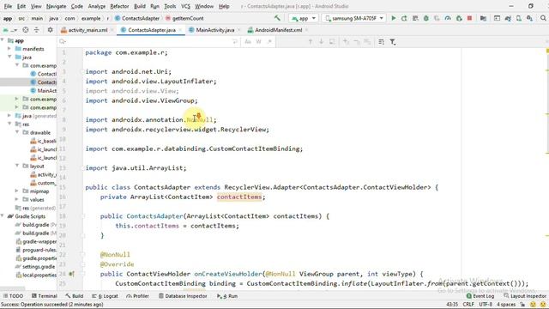549x309 pixels.
Task: Click the next occurrence down arrow in find bar
Action: (x=321, y=42)
